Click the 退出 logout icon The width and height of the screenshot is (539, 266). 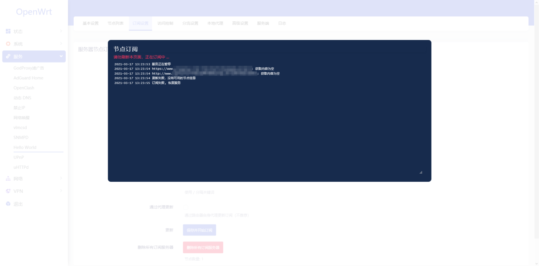pos(8,203)
